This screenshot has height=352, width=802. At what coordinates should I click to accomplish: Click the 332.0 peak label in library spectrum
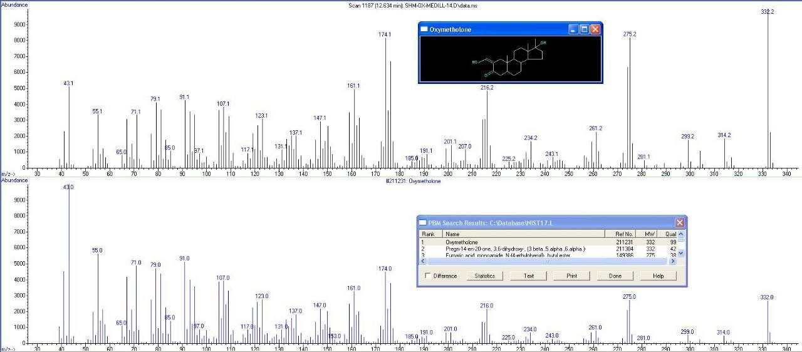[767, 298]
